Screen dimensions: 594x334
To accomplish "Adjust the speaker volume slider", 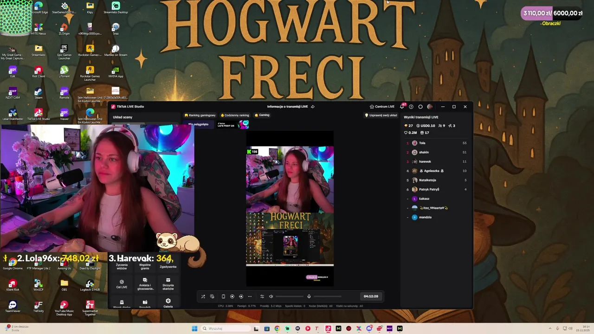I will click(x=290, y=296).
